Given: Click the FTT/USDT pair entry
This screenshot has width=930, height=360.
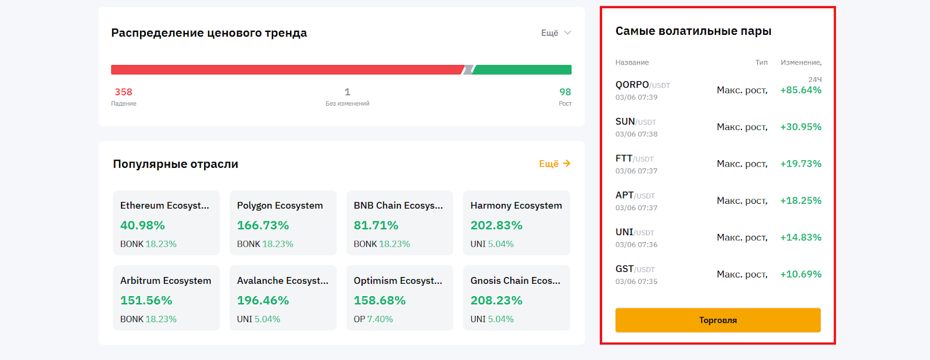Looking at the screenshot, I should point(718,164).
